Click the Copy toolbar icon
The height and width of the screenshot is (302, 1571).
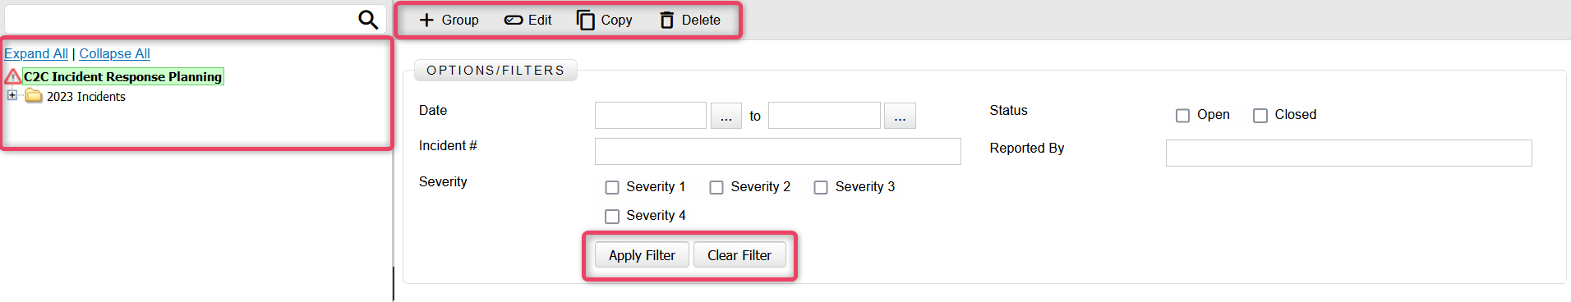[585, 20]
